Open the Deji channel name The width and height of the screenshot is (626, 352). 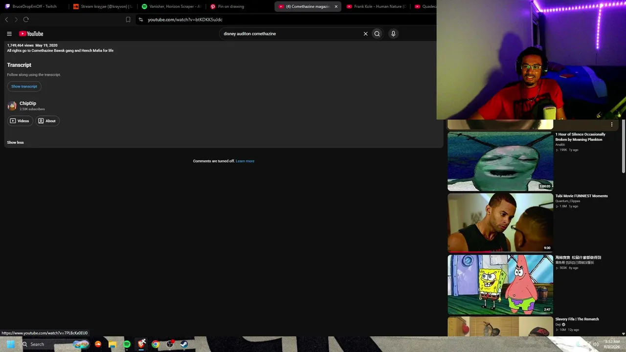click(x=558, y=325)
